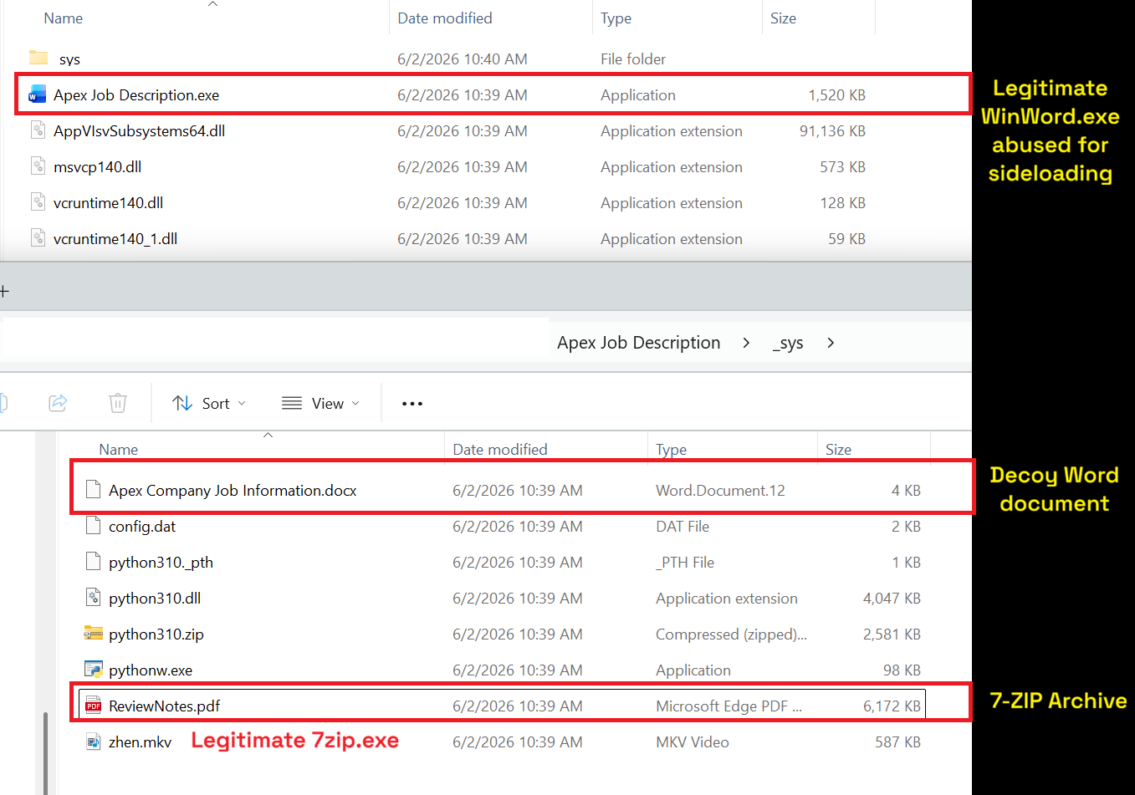This screenshot has height=795, width=1135.
Task: Click the config.dat file icon
Action: (94, 526)
